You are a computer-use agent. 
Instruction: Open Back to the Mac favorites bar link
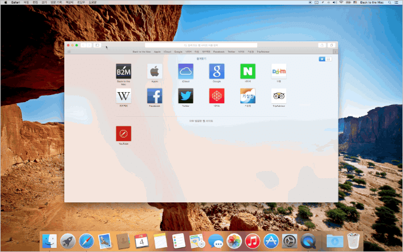click(142, 52)
